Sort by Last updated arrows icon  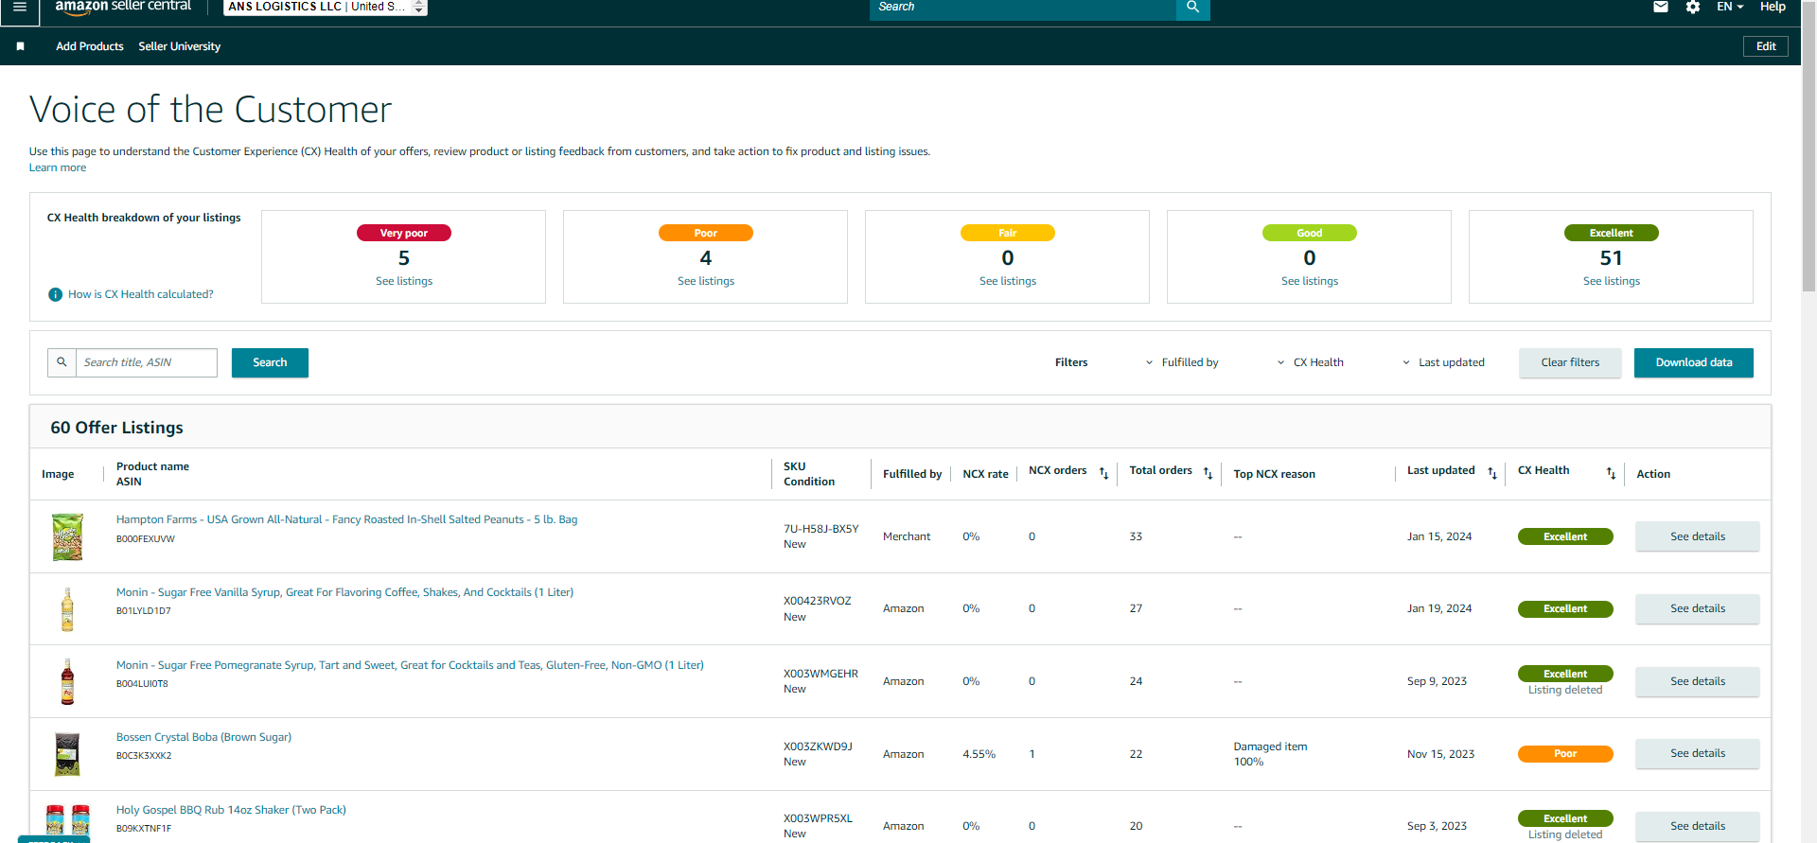(1492, 473)
